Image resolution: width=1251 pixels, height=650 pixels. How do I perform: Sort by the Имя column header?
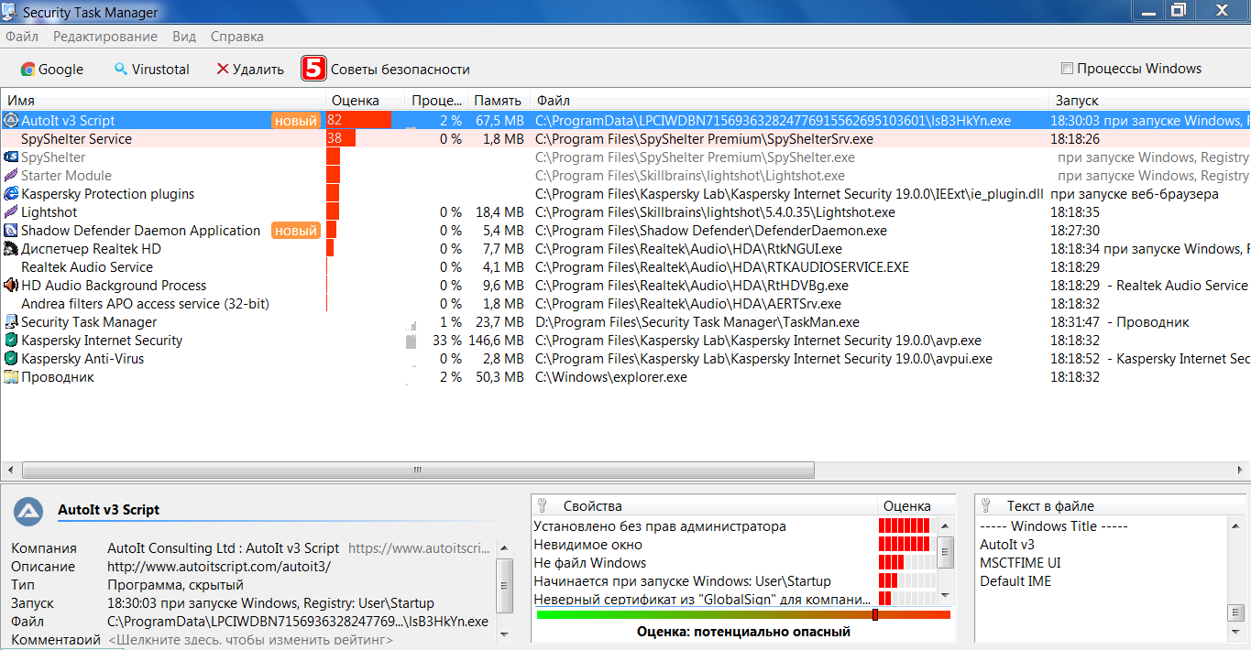pos(163,101)
